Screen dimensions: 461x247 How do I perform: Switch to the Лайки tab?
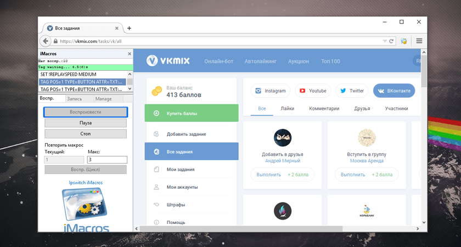[x=287, y=109]
